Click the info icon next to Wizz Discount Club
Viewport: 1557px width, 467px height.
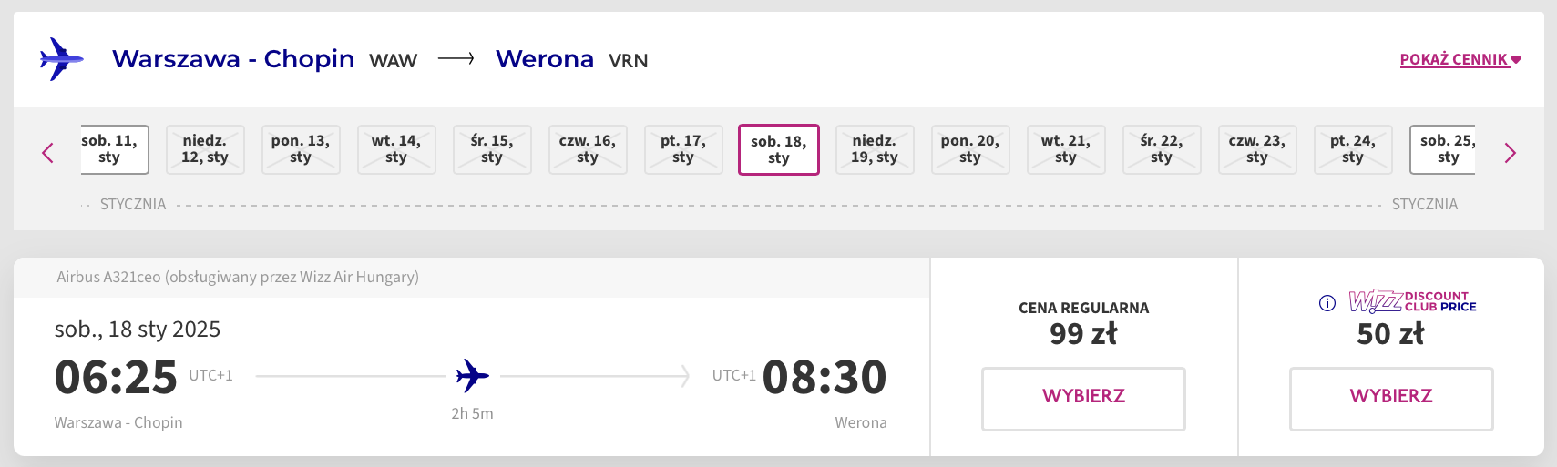(x=1327, y=303)
